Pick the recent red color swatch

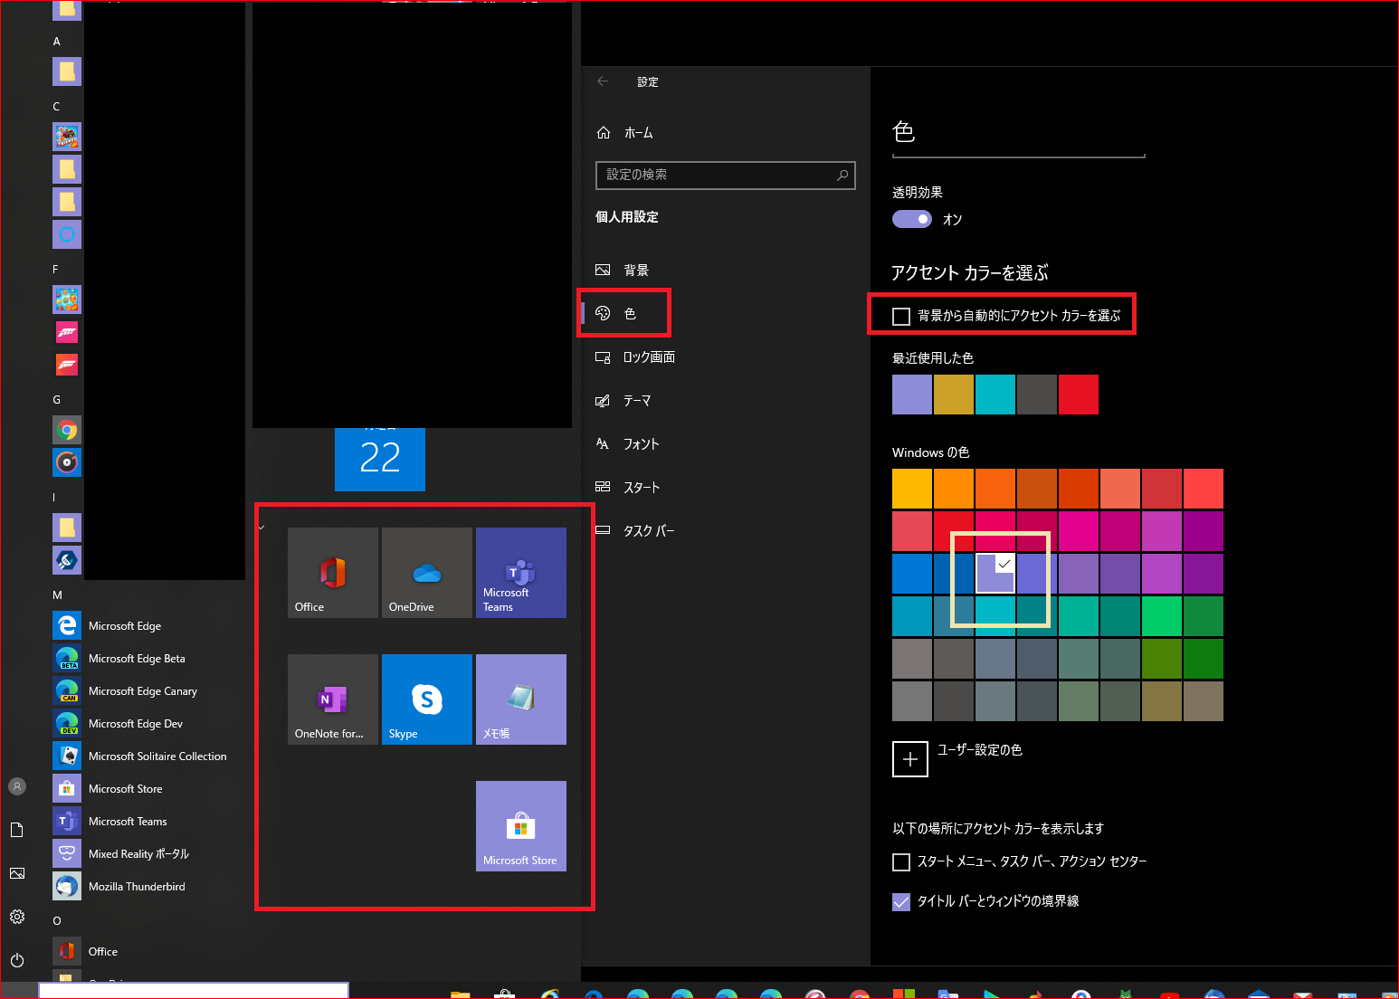click(1079, 395)
